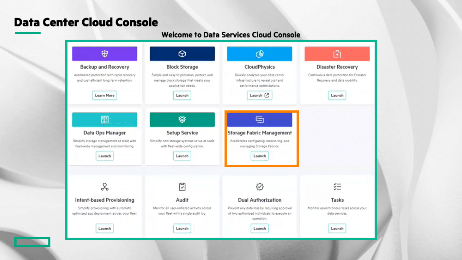
Task: Click the Dual Authorization description text
Action: [260, 213]
